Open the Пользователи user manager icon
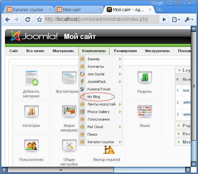This screenshot has height=174, width=198. (32, 145)
